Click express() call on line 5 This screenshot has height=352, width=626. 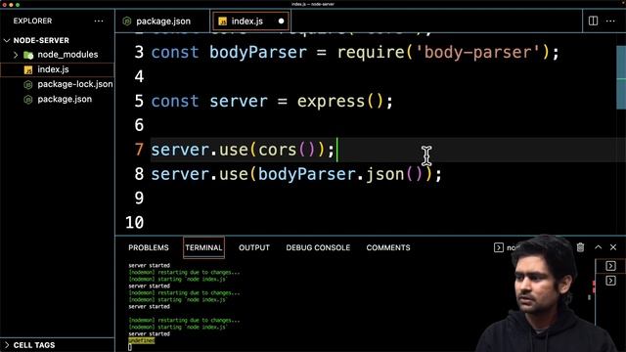click(x=340, y=101)
